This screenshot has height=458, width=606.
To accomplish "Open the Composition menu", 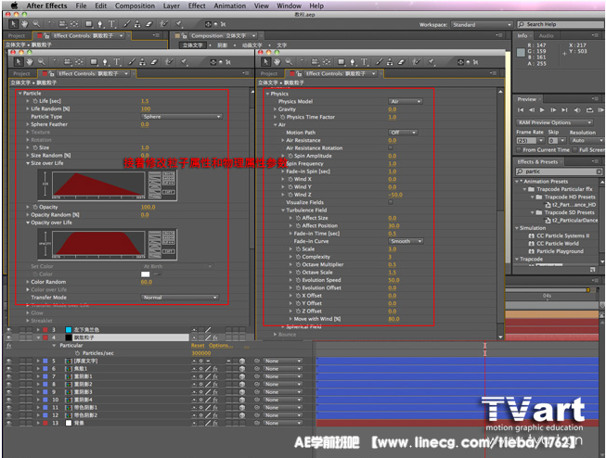I will pos(135,6).
